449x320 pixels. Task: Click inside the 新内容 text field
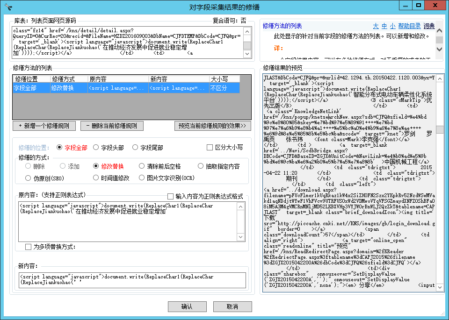(132, 280)
